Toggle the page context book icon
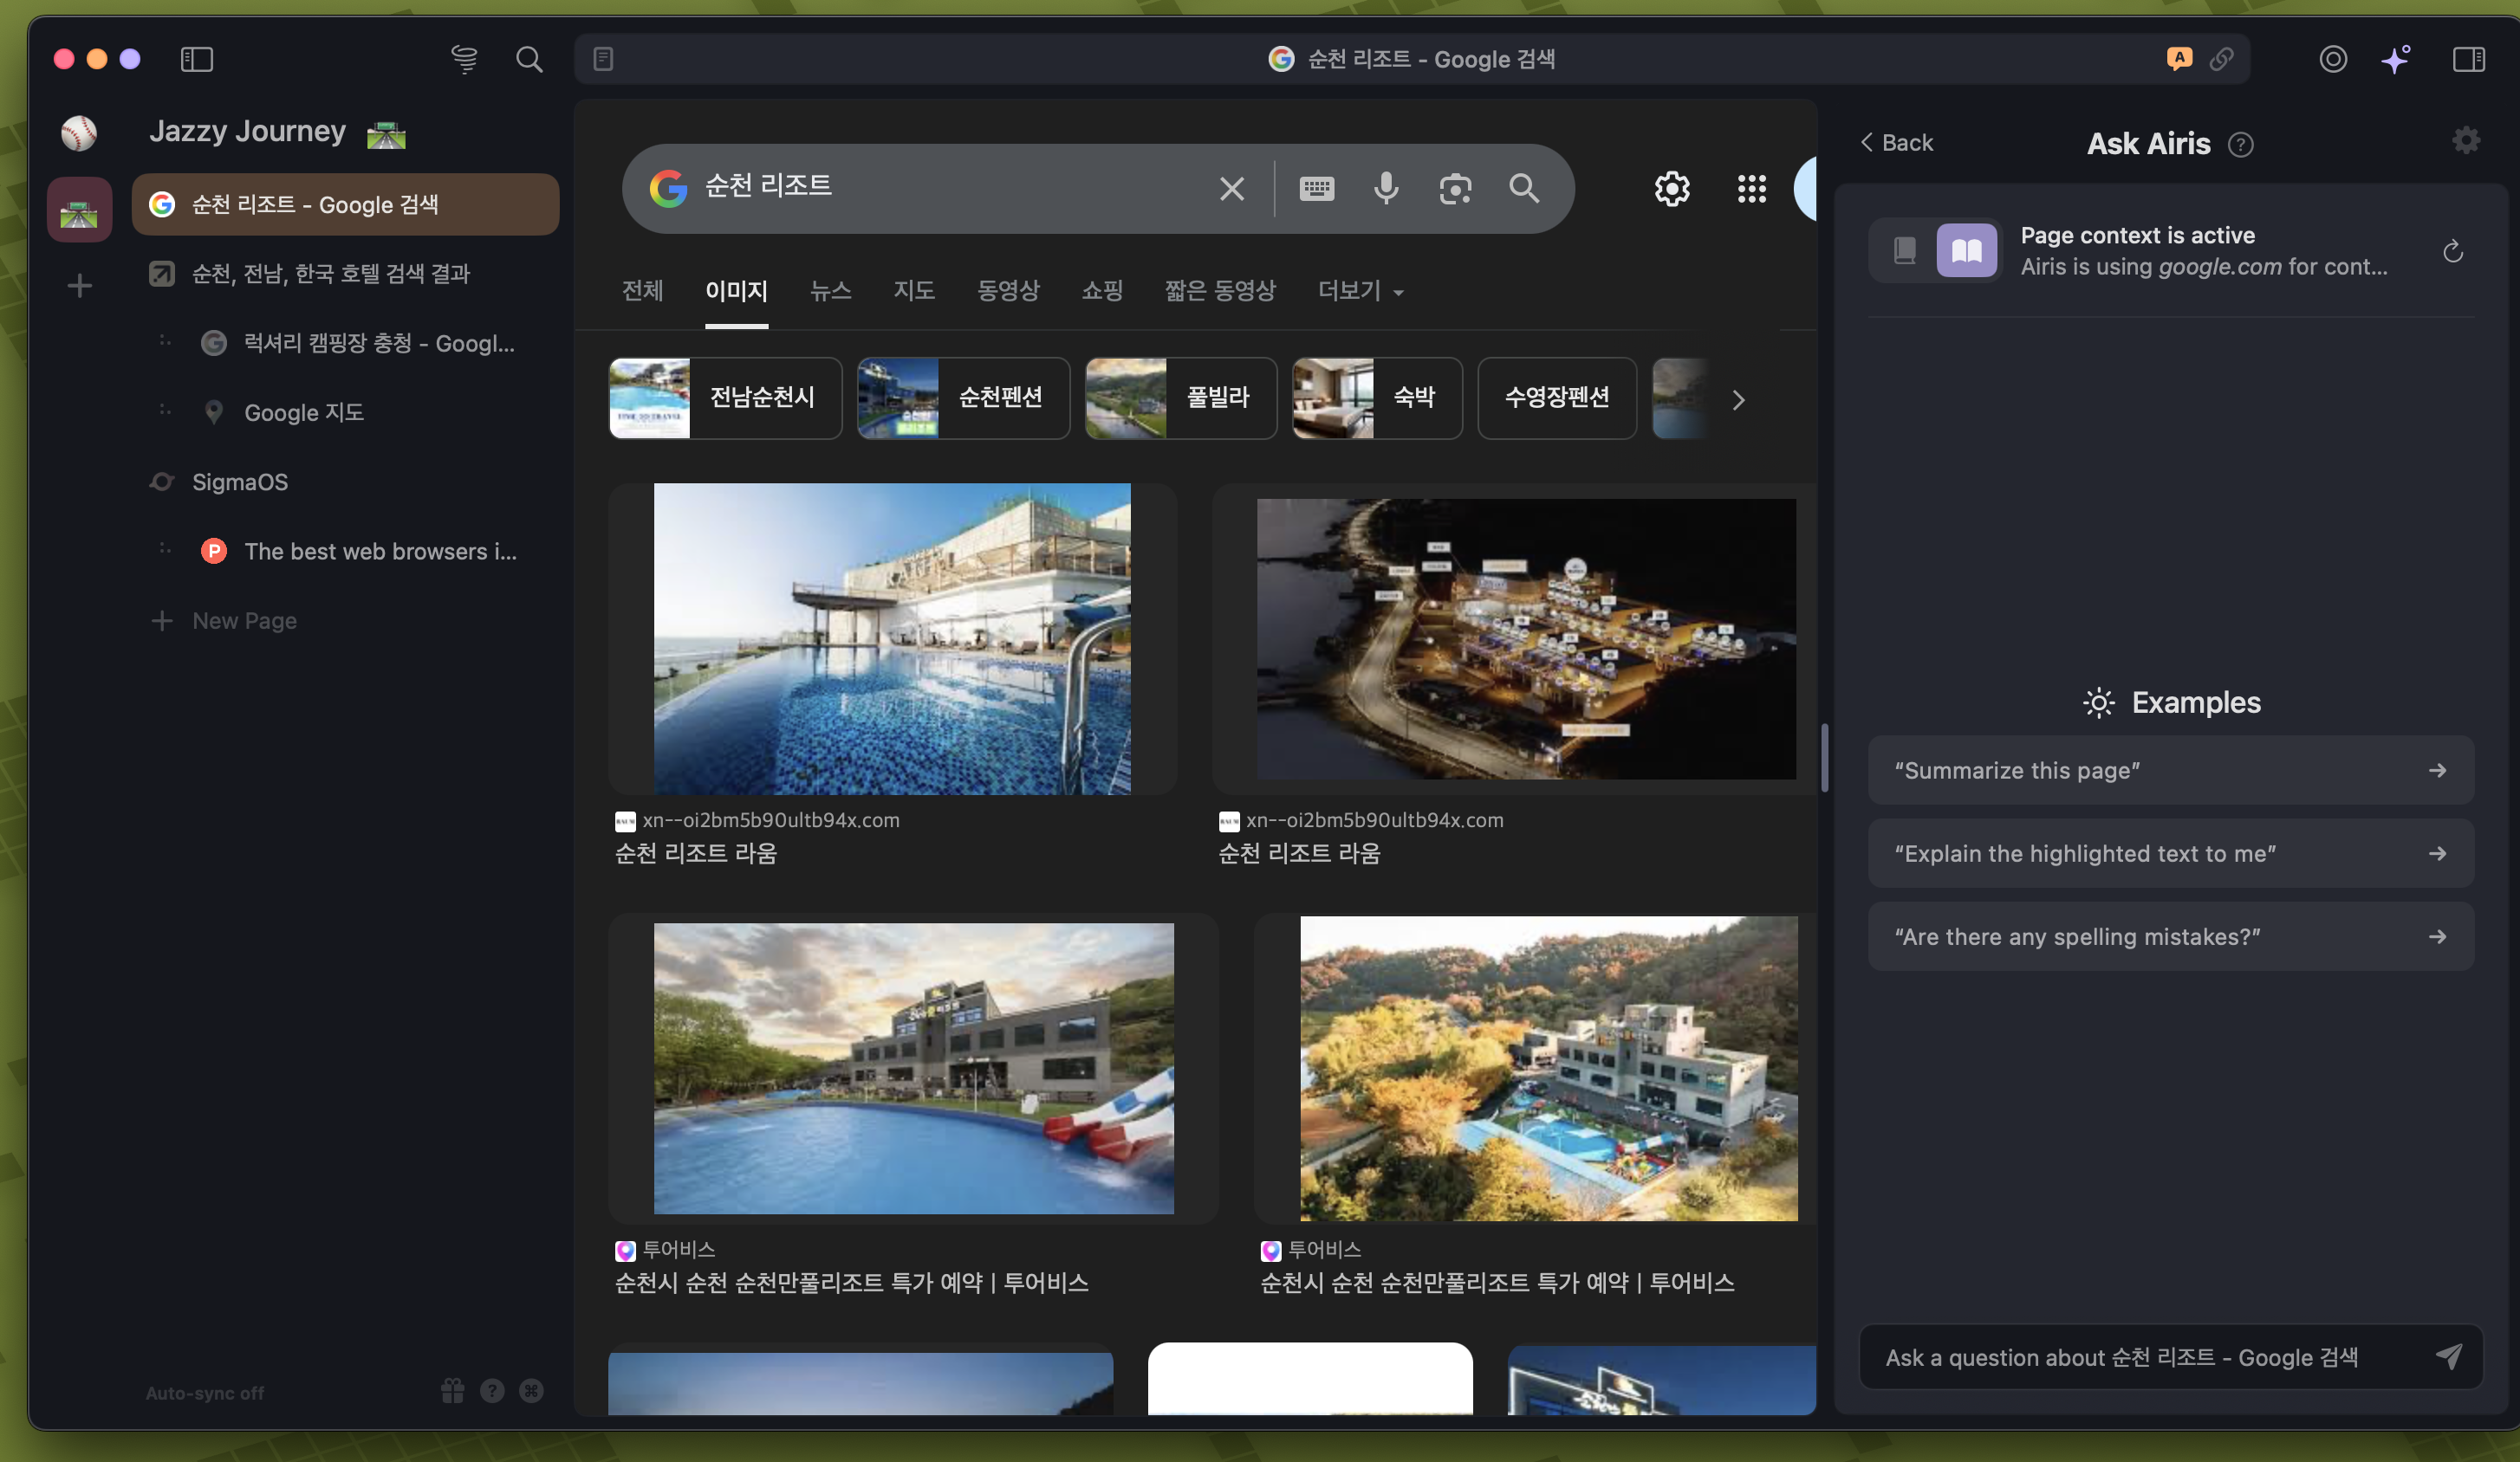This screenshot has height=1462, width=2520. tap(1966, 249)
